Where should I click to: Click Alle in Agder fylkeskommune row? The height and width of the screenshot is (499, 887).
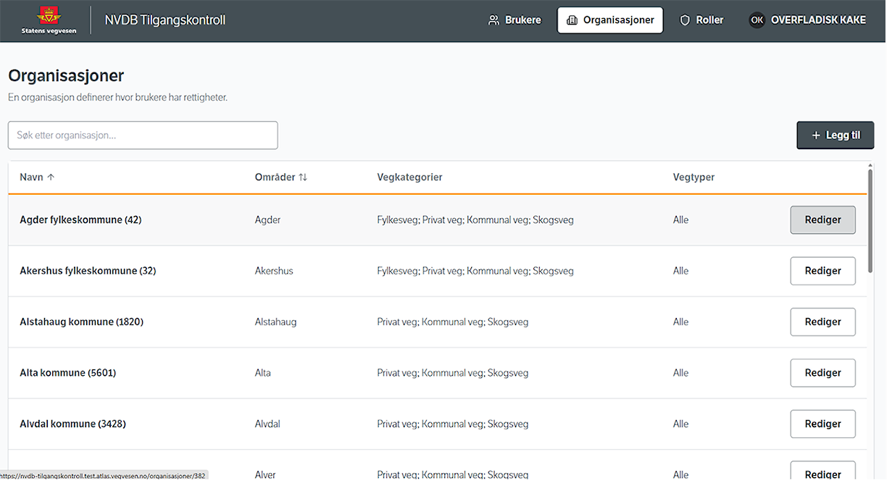click(x=680, y=220)
